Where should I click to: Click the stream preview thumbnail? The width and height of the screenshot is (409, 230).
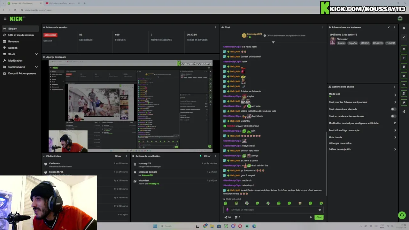tap(131, 106)
